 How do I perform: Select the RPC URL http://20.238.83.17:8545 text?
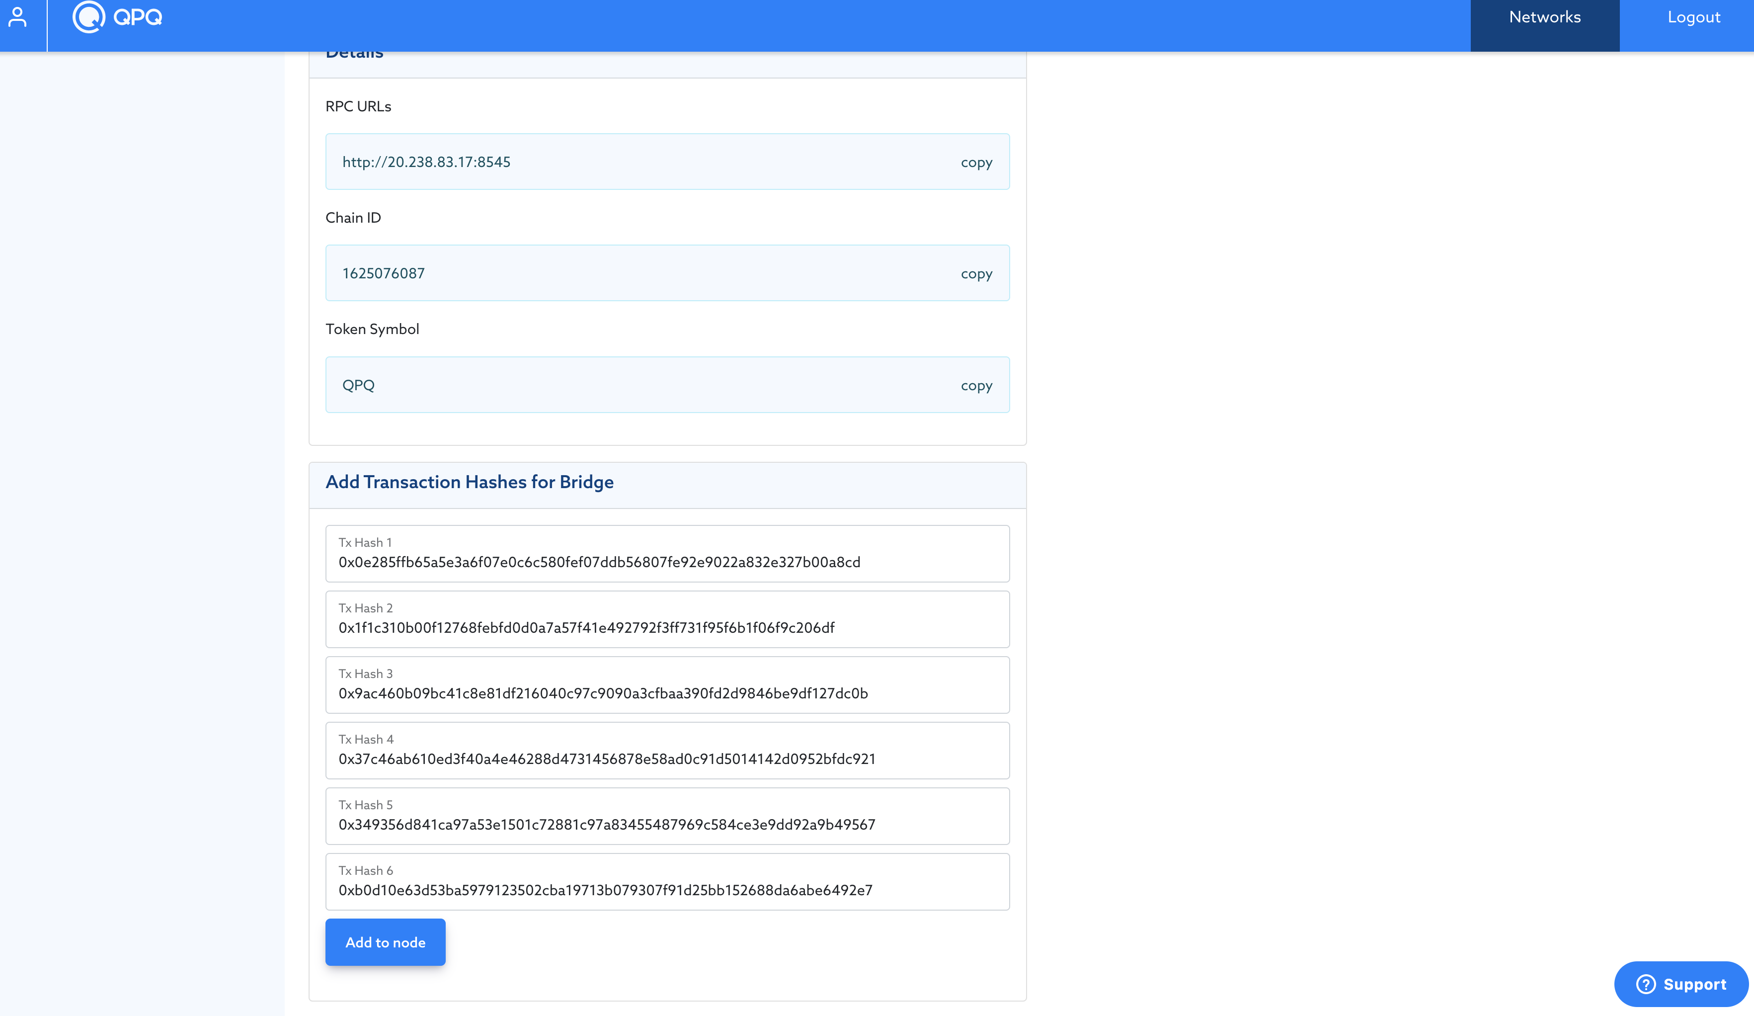coord(426,162)
